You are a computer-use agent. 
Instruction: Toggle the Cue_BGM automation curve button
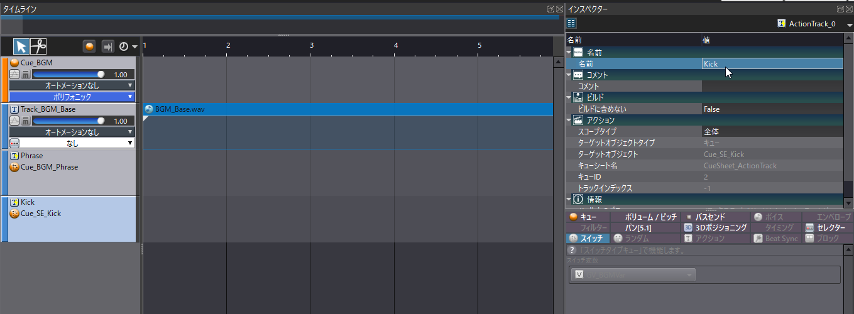(x=14, y=74)
